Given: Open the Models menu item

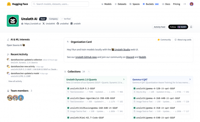Looking at the screenshot, I should pos(106,4).
